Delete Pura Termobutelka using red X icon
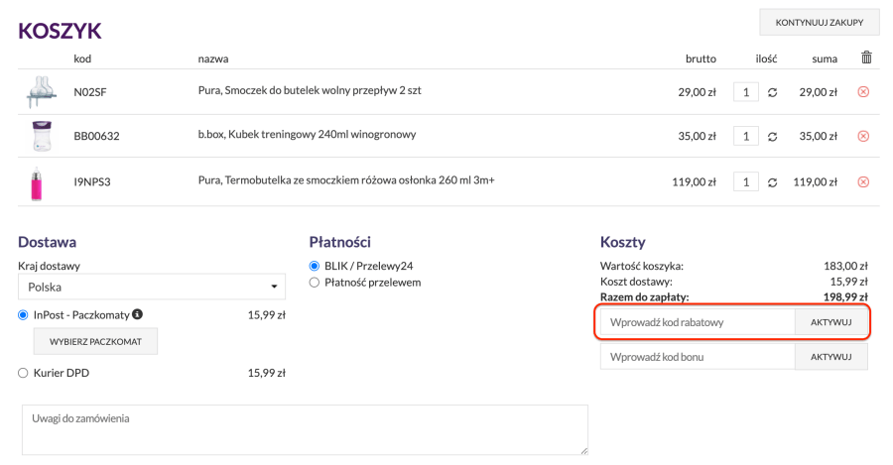Screen dimensions: 893x465 [x=862, y=182]
